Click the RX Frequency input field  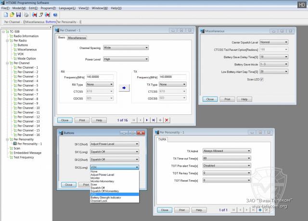pyautogui.click(x=100, y=77)
